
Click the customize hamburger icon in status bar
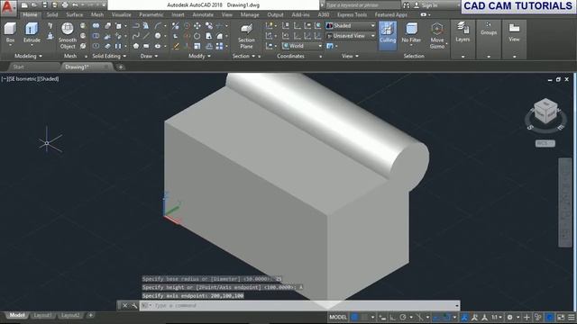coord(571,317)
